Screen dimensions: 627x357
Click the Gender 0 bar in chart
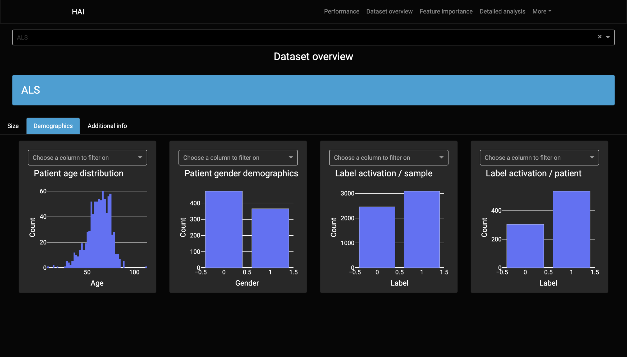pos(224,230)
